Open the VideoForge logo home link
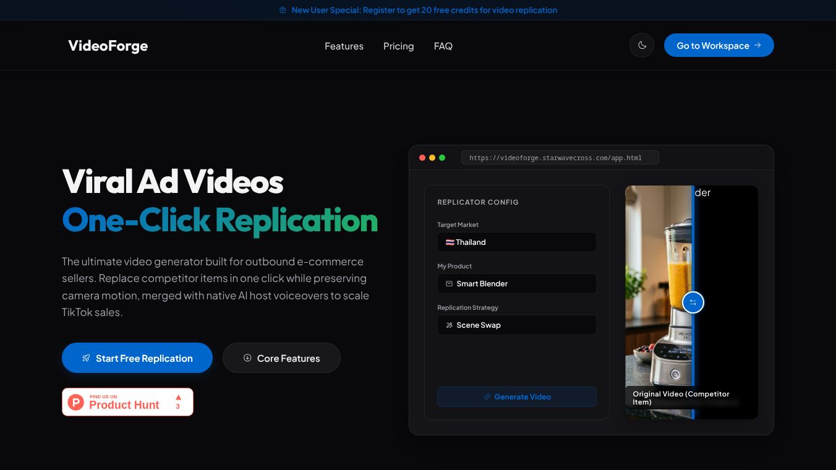 (108, 46)
